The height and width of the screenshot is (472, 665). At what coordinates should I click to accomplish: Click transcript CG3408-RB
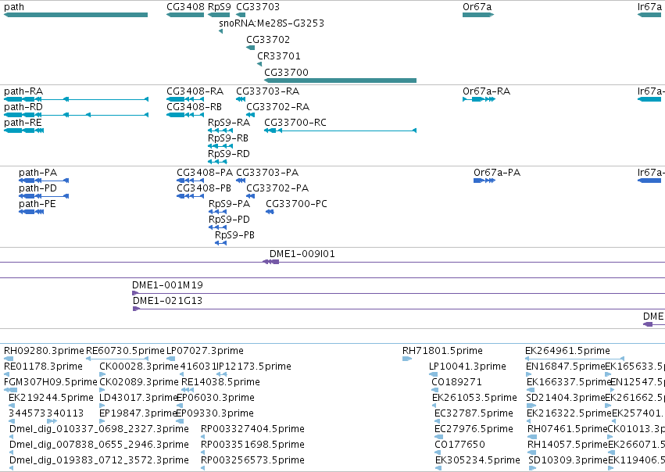[185, 115]
